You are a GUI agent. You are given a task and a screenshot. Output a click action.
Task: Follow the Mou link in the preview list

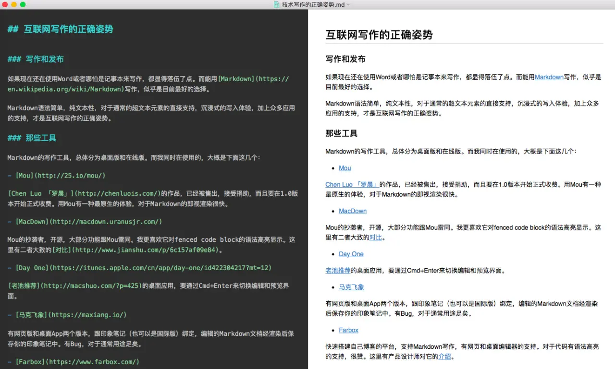[x=345, y=168]
